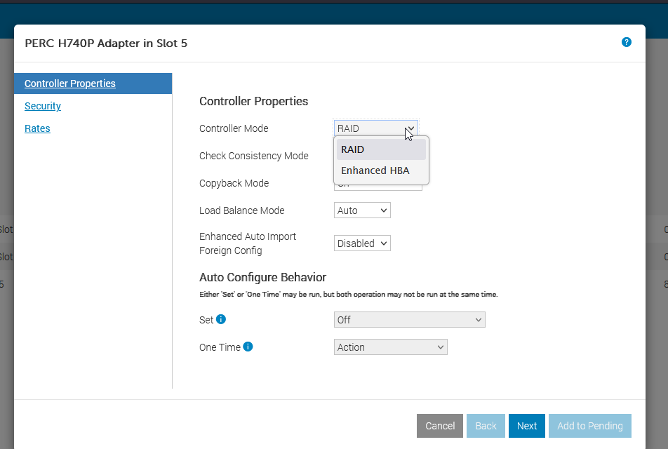Select RAID option in the open list
This screenshot has width=668, height=449.
381,149
